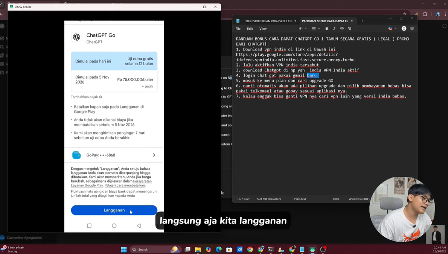Tap the Android recent apps square button
Image resolution: width=448 pixels, height=254 pixels.
click(x=89, y=226)
